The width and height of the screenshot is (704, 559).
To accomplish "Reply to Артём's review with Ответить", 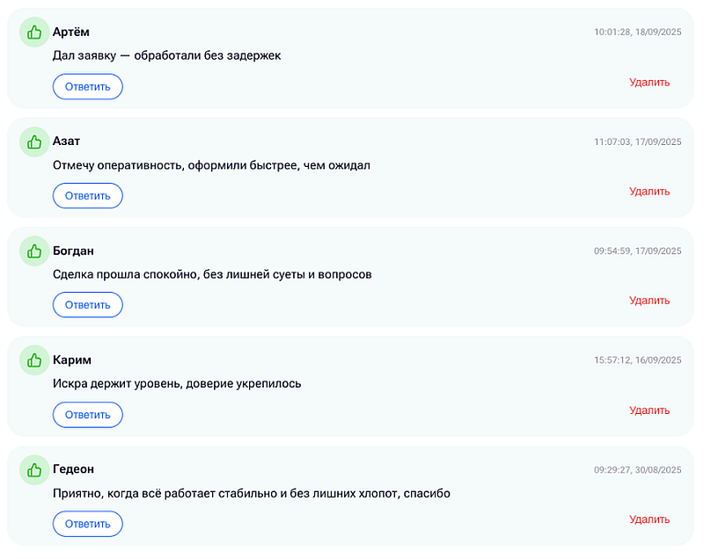I will pos(87,86).
